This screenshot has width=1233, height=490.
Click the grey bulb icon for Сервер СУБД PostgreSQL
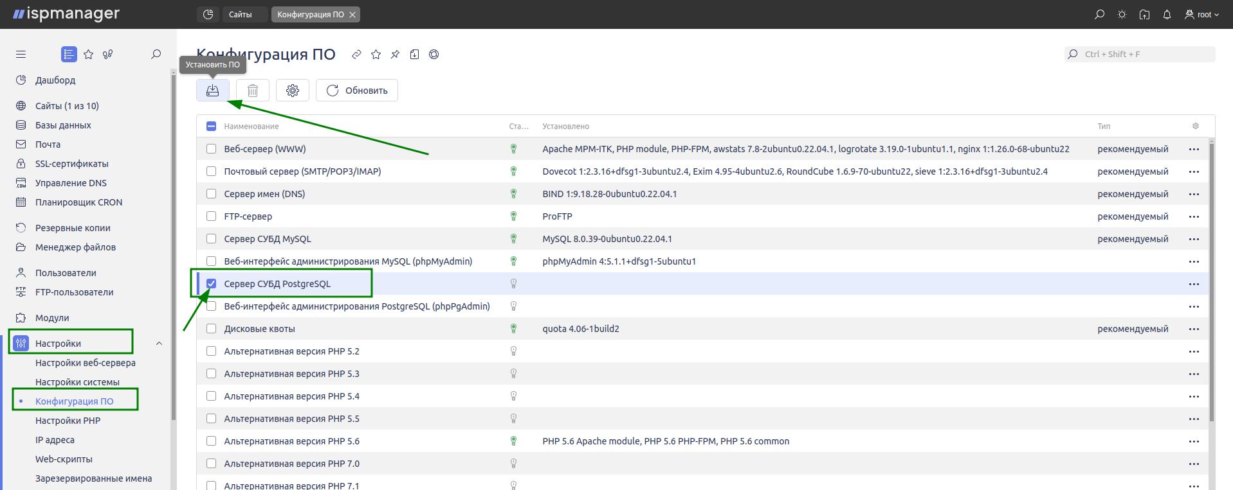pos(513,283)
